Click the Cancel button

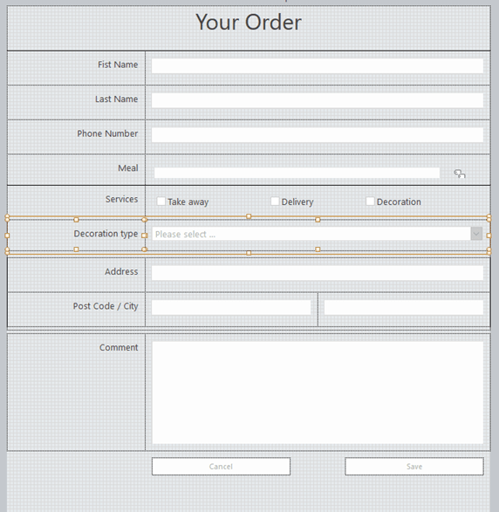click(221, 467)
